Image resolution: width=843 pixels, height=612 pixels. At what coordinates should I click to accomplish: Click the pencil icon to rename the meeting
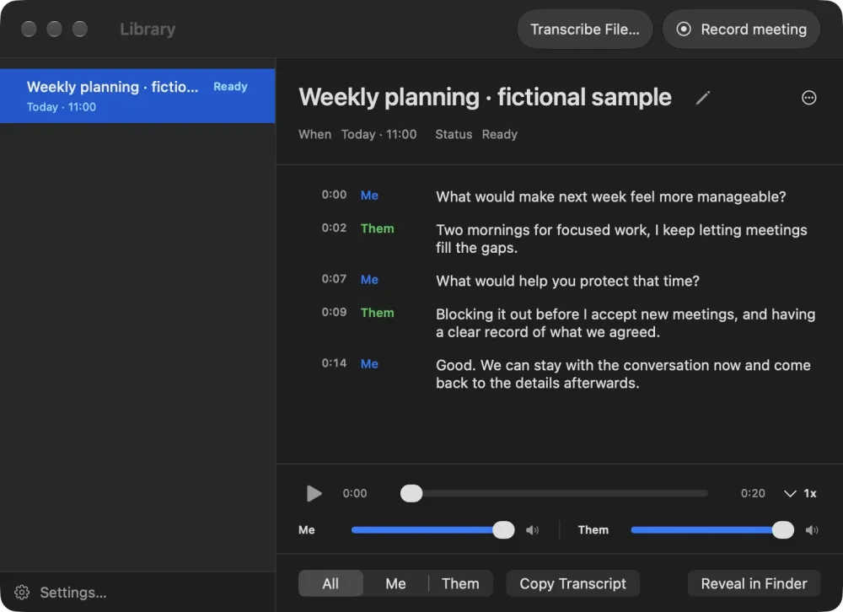703,98
